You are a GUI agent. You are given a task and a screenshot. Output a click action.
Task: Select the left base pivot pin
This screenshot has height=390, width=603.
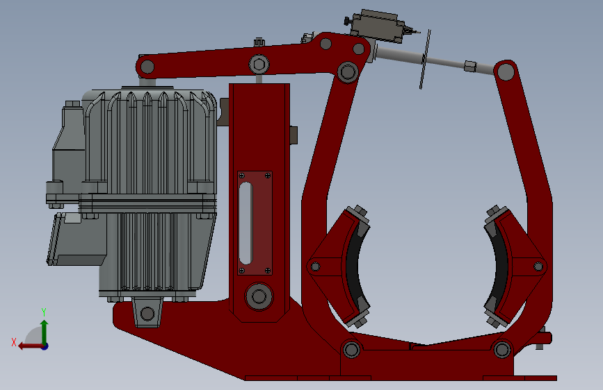click(351, 350)
